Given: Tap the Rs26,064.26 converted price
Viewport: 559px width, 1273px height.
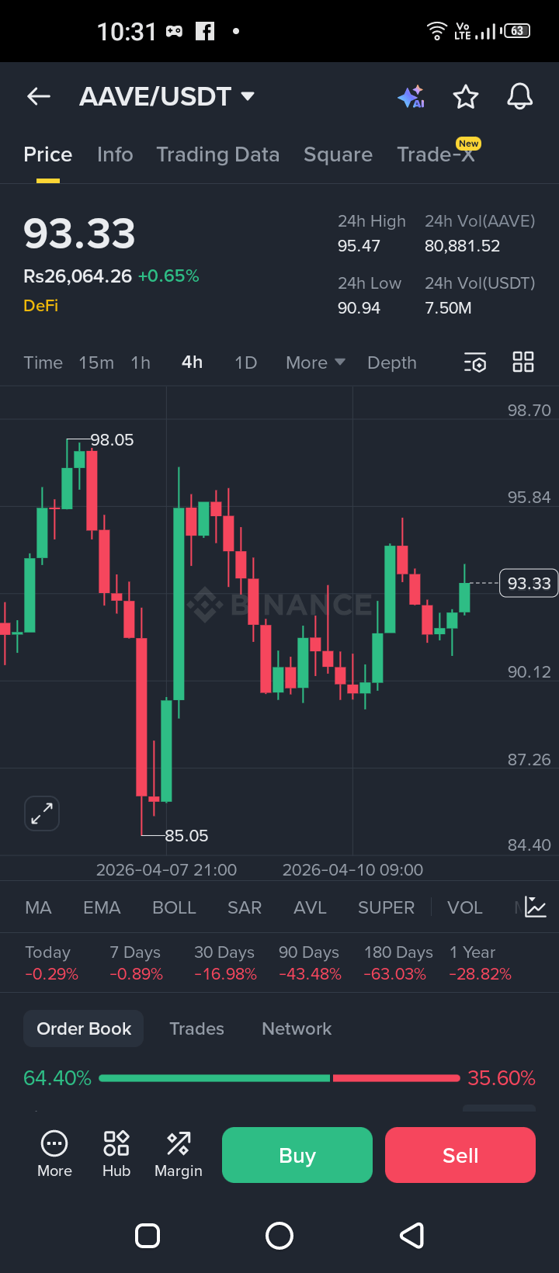Looking at the screenshot, I should tap(78, 276).
